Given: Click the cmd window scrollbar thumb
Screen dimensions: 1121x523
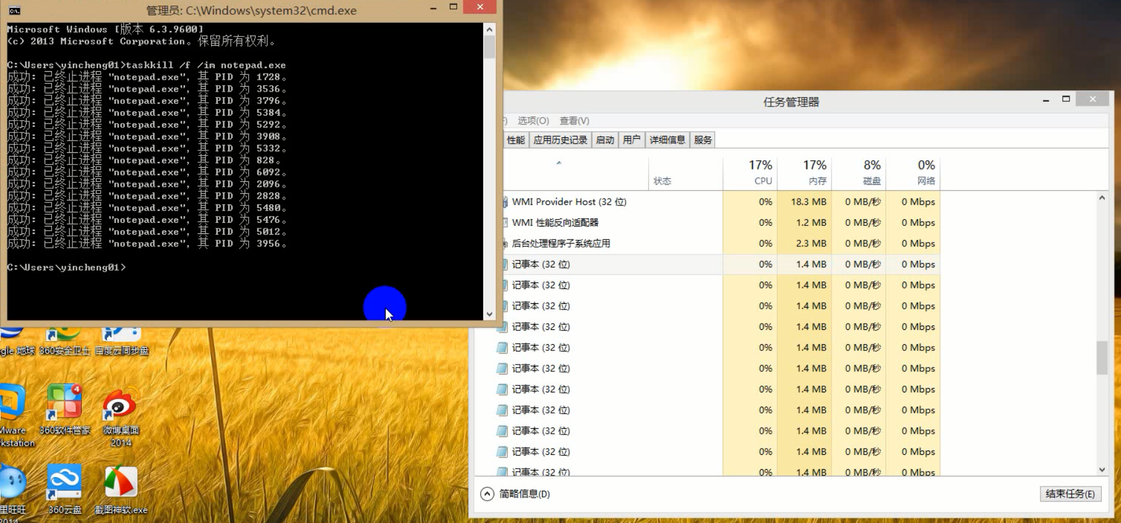Looking at the screenshot, I should click(x=489, y=47).
